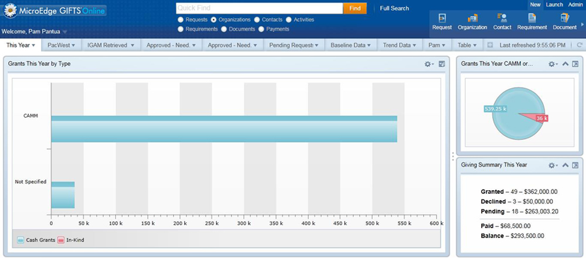Click the Granted summary line
Viewport: 586px width, 258px height.
pyautogui.click(x=519, y=192)
